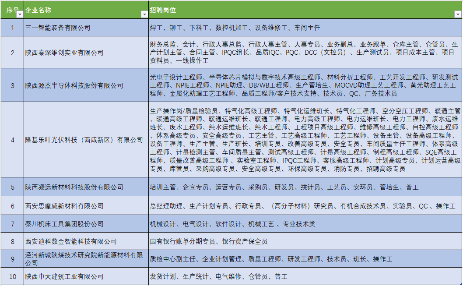This screenshot has height=286, width=463.
Task: Select the serial number cell 1
Action: tap(12, 28)
